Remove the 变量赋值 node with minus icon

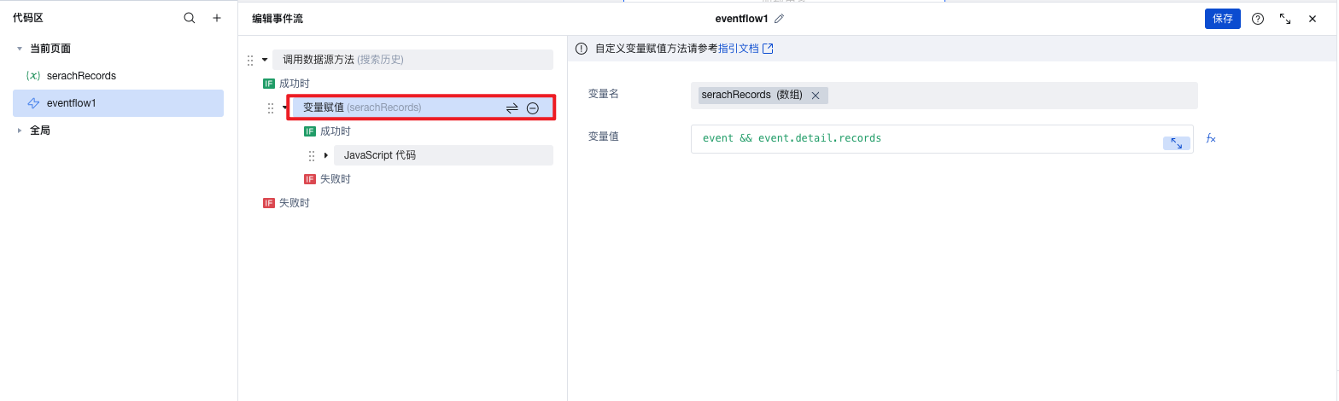tap(533, 108)
